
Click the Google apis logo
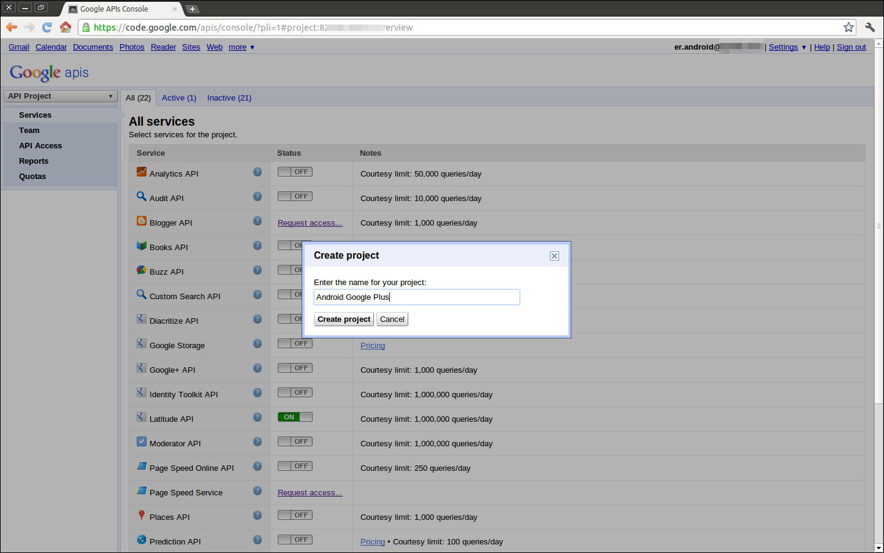[x=49, y=73]
